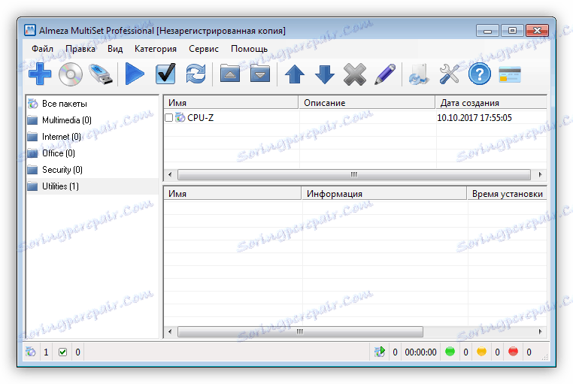Click the blue plus new package icon
Image resolution: width=573 pixels, height=384 pixels.
[40, 74]
